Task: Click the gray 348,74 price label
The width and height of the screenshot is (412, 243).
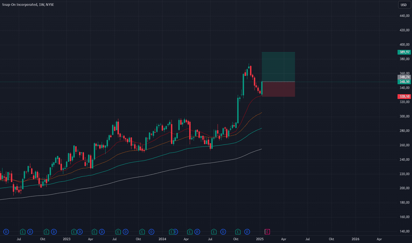Action: click(404, 77)
